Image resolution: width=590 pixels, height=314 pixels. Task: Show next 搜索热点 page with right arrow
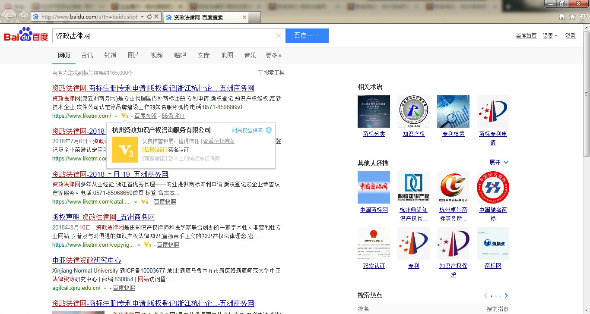(x=506, y=295)
